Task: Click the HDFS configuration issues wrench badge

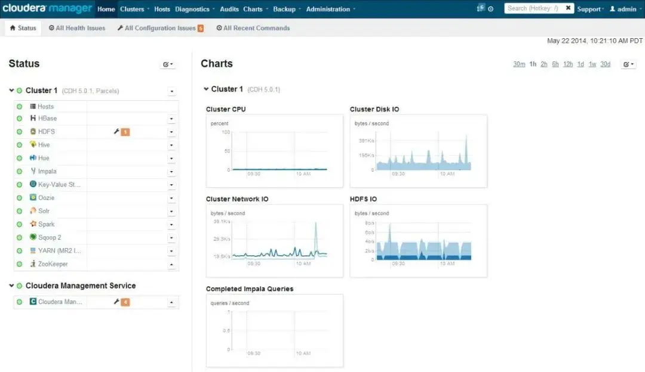Action: [121, 132]
